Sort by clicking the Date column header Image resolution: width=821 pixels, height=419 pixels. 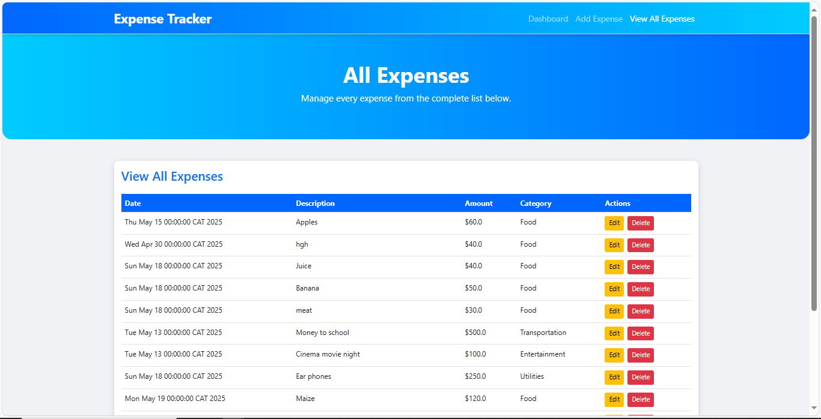coord(132,203)
